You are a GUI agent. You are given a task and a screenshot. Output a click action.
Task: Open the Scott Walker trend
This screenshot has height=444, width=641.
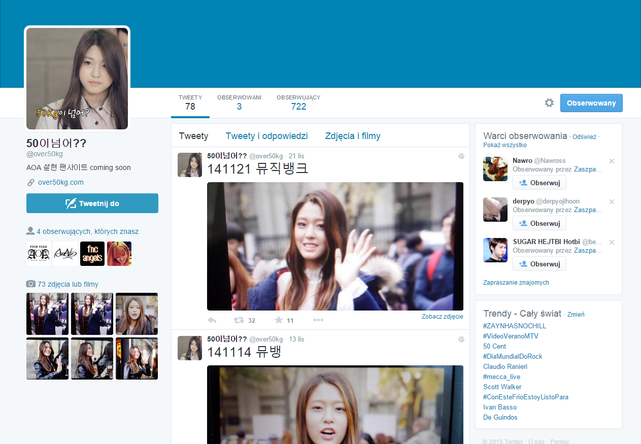point(502,387)
